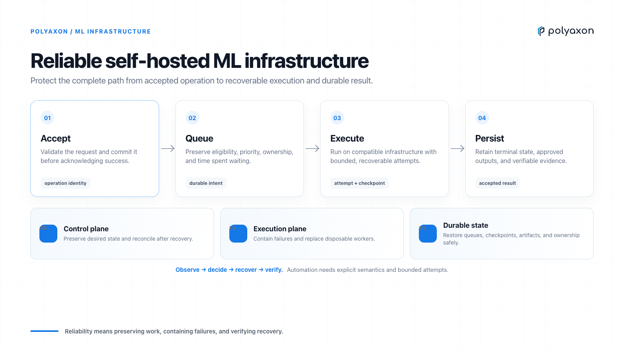Viewport: 624px width, 351px height.
Task: Click the 'Accept' card heading
Action: 56,138
